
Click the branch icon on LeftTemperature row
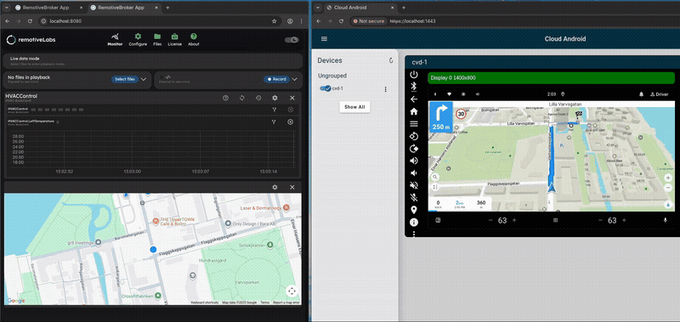(x=274, y=122)
